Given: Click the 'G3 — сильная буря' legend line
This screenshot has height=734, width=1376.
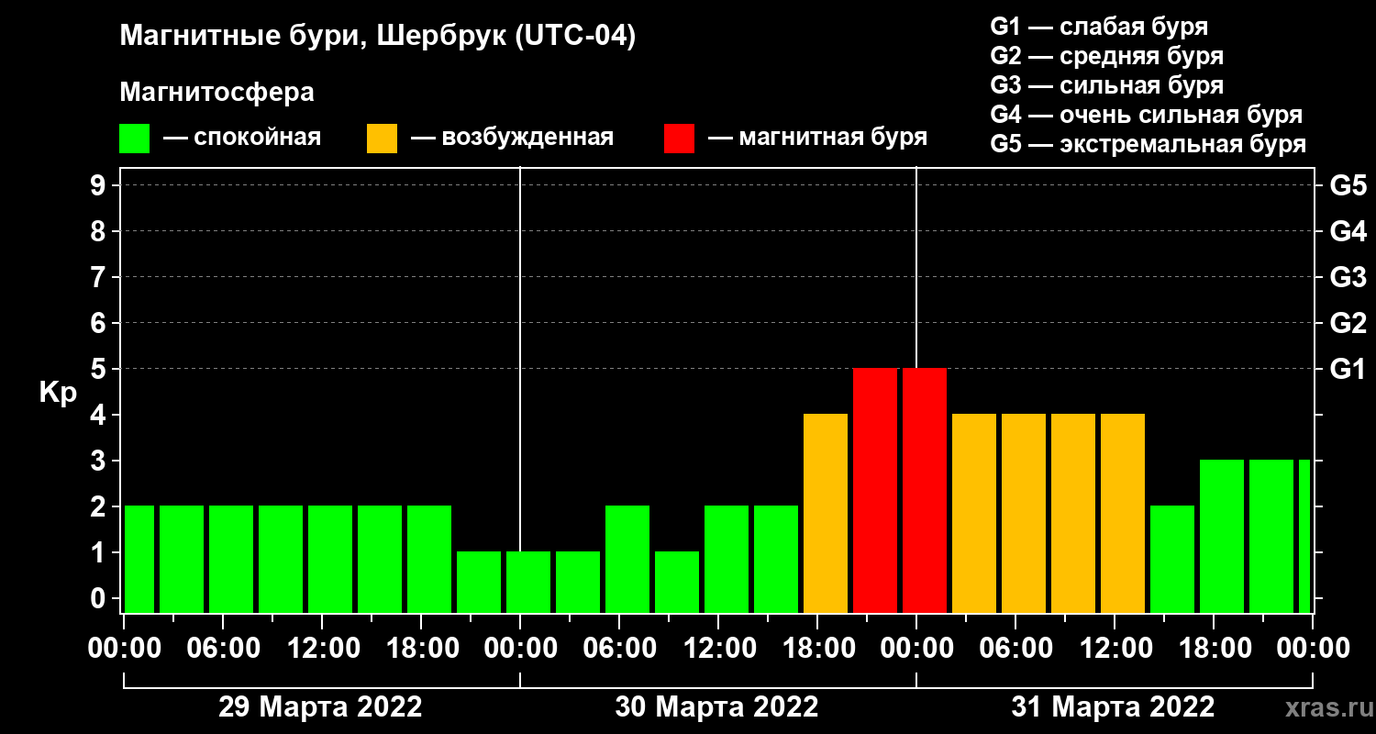Looking at the screenshot, I should click(x=1106, y=85).
